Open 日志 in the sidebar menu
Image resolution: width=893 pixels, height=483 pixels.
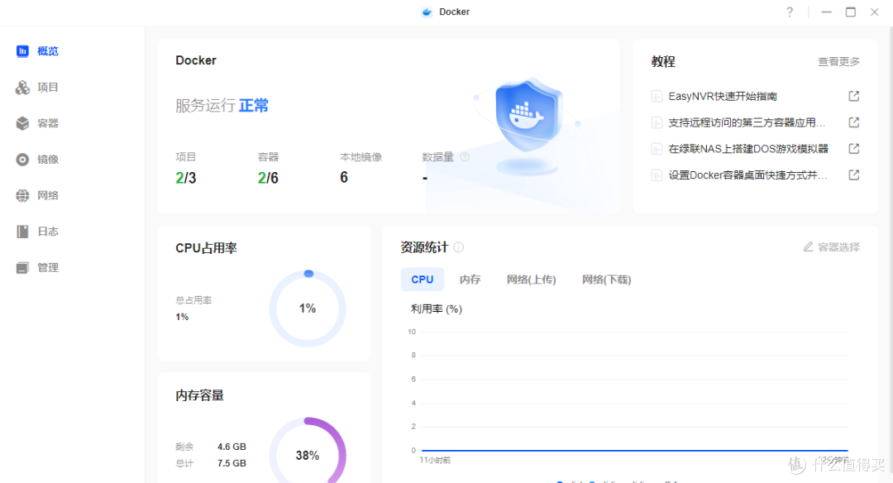(x=48, y=232)
